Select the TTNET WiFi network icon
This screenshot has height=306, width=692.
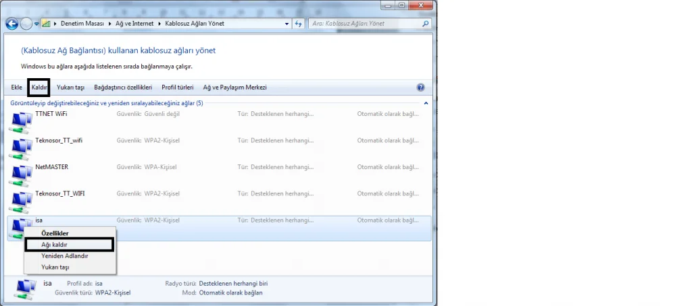pyautogui.click(x=22, y=121)
